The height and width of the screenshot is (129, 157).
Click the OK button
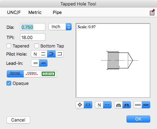(138, 119)
